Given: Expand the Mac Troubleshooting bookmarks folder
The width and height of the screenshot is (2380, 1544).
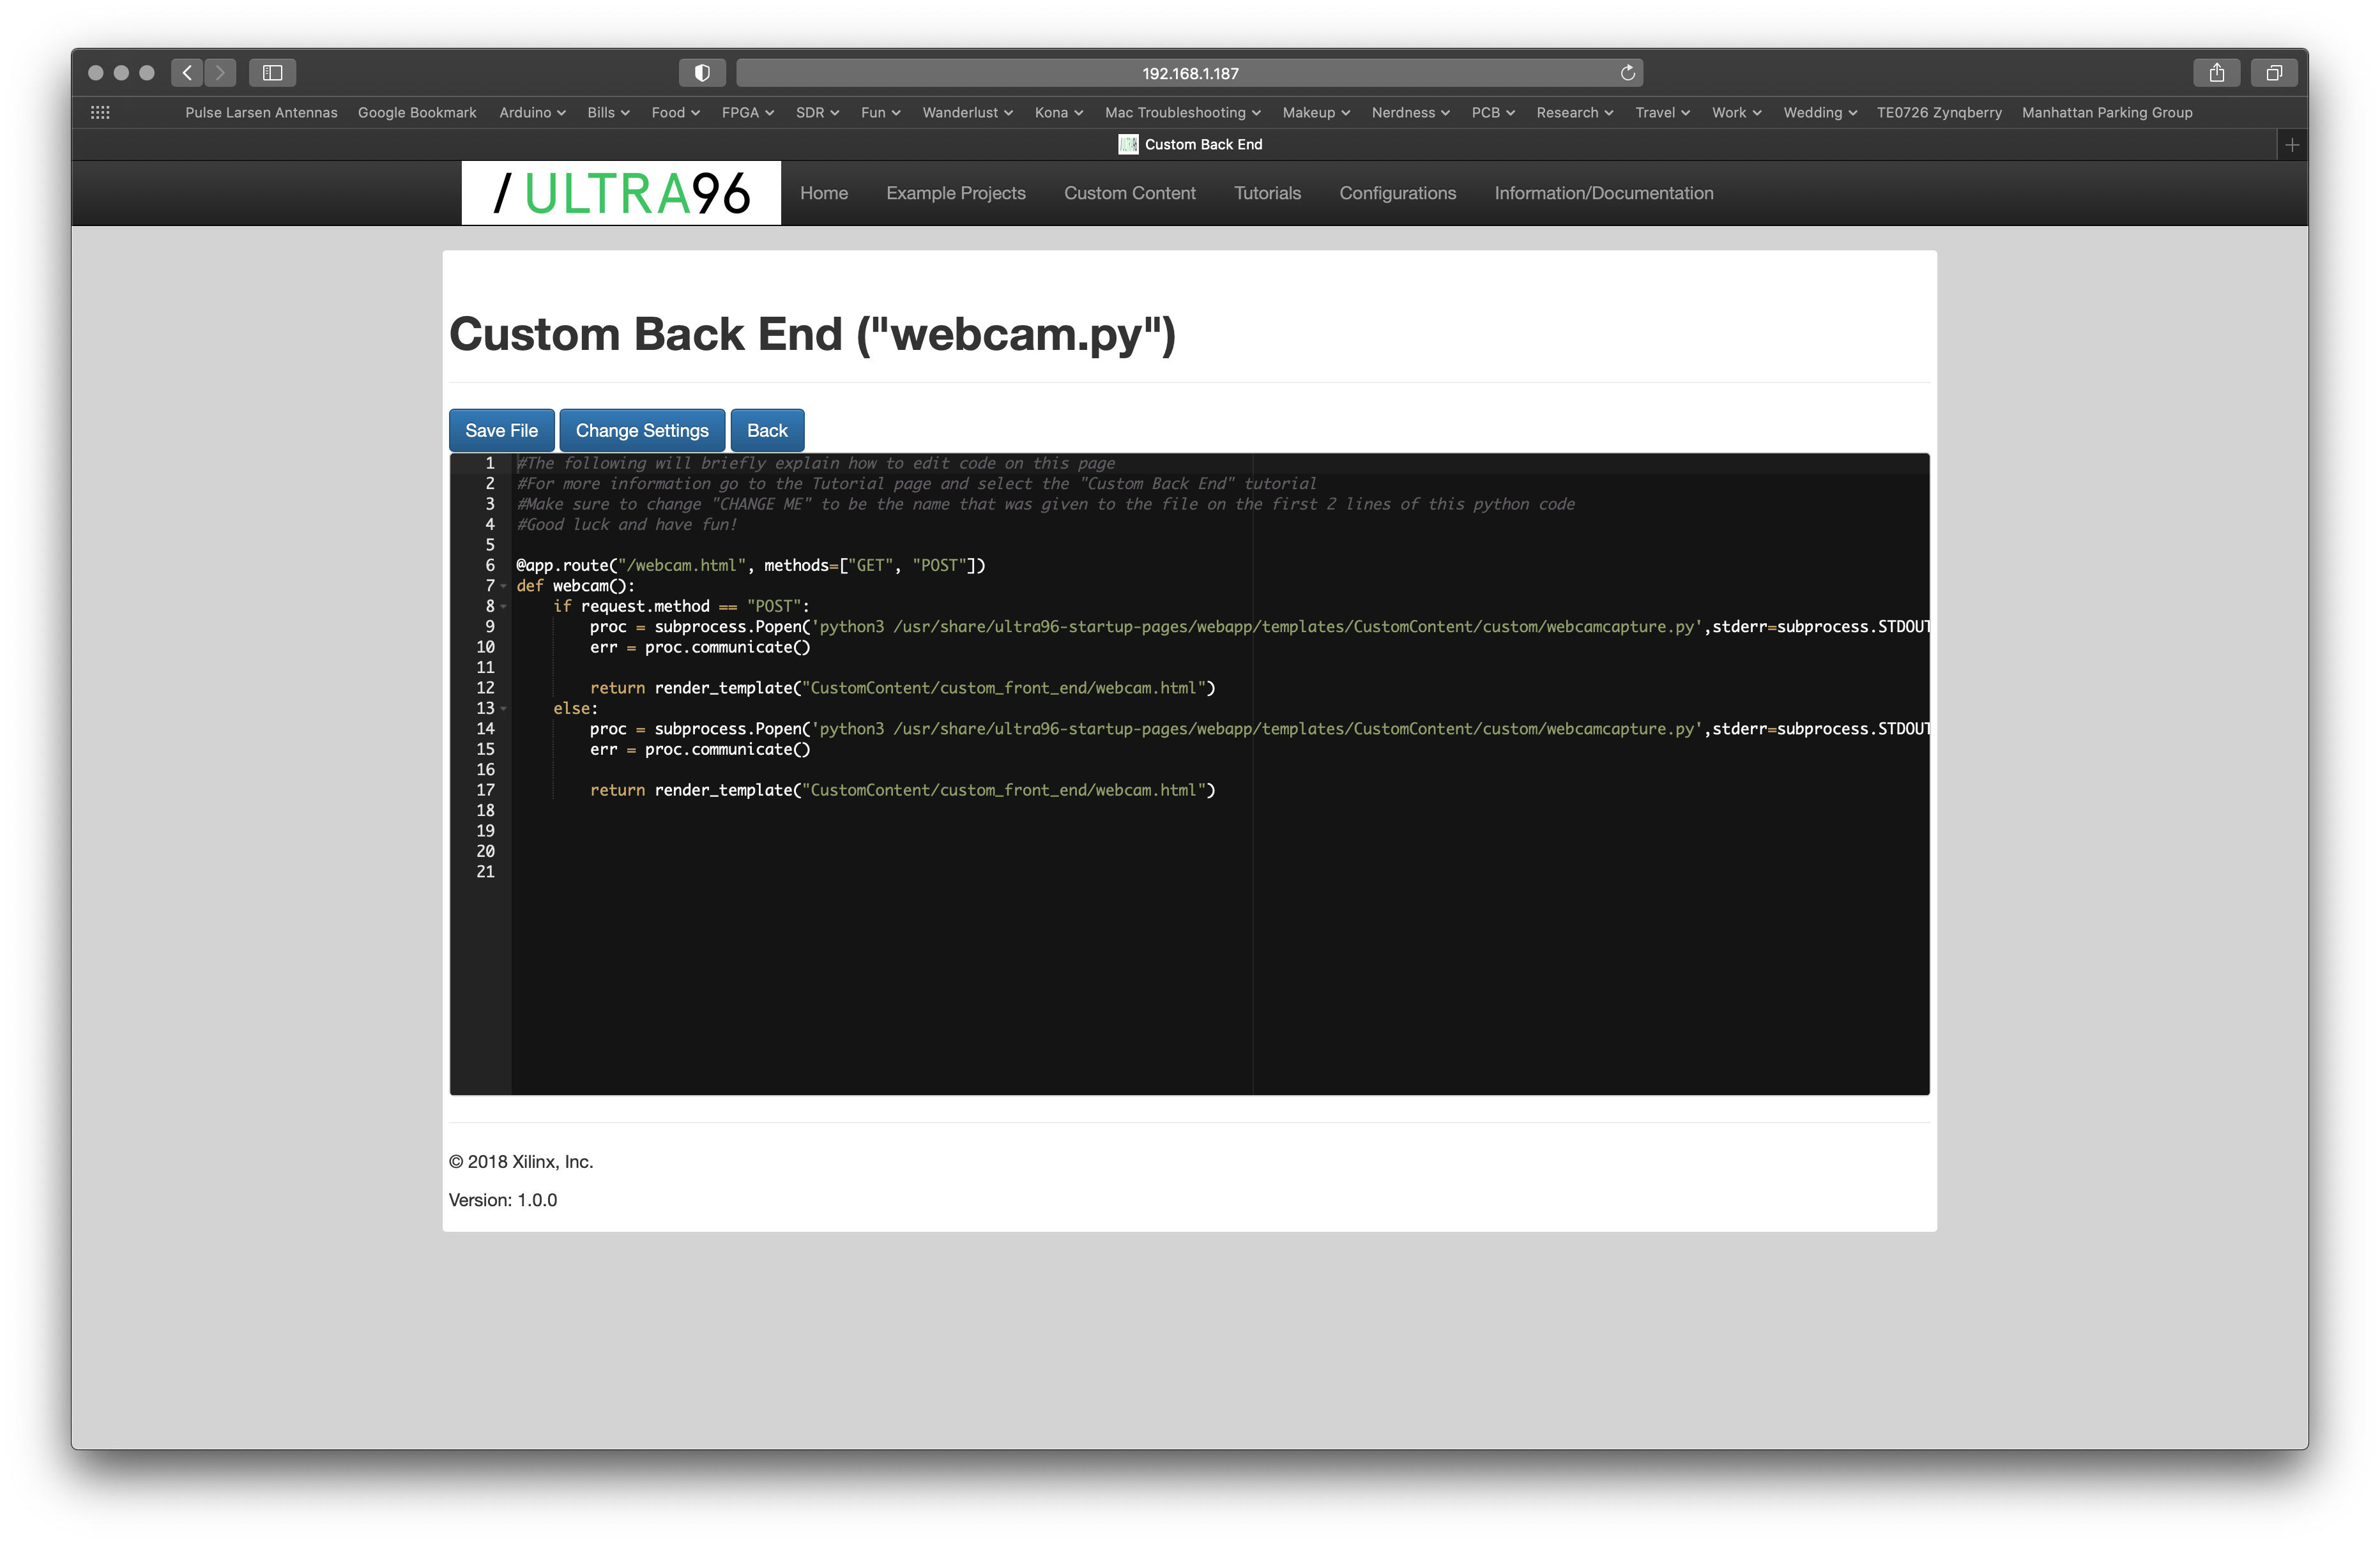Looking at the screenshot, I should click(1182, 113).
